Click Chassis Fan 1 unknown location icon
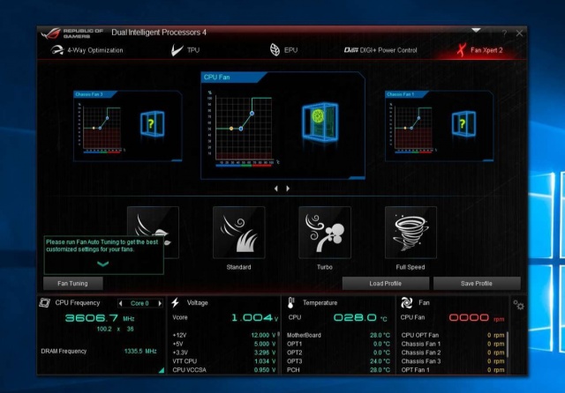The width and height of the screenshot is (565, 393). tap(463, 124)
